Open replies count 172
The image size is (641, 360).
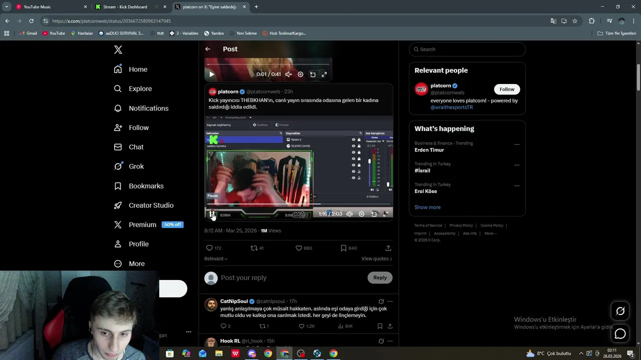click(x=213, y=248)
